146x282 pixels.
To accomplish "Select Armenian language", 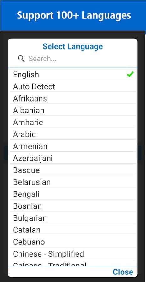I will (x=73, y=146).
